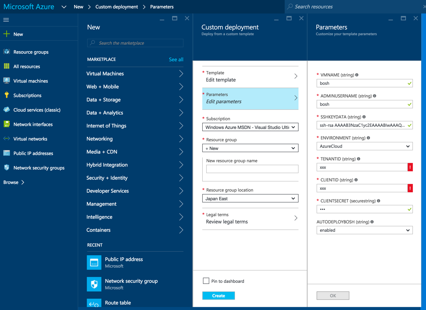Open the Security + Identity category

135,177
